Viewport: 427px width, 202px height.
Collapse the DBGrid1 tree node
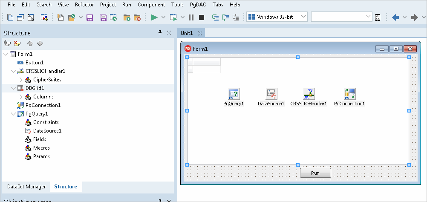click(x=13, y=88)
